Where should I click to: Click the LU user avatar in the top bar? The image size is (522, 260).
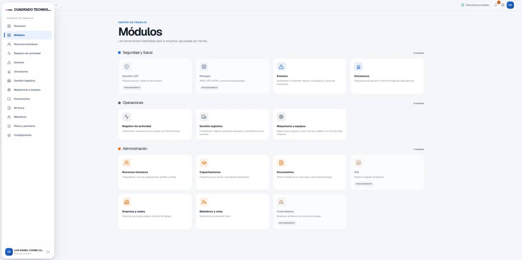(510, 5)
